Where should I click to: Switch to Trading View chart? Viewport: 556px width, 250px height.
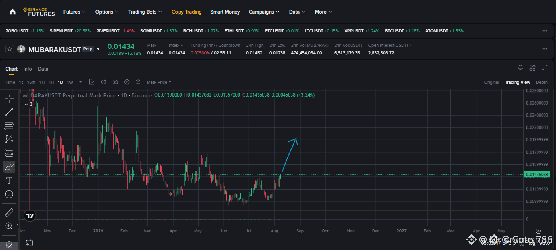(x=517, y=82)
